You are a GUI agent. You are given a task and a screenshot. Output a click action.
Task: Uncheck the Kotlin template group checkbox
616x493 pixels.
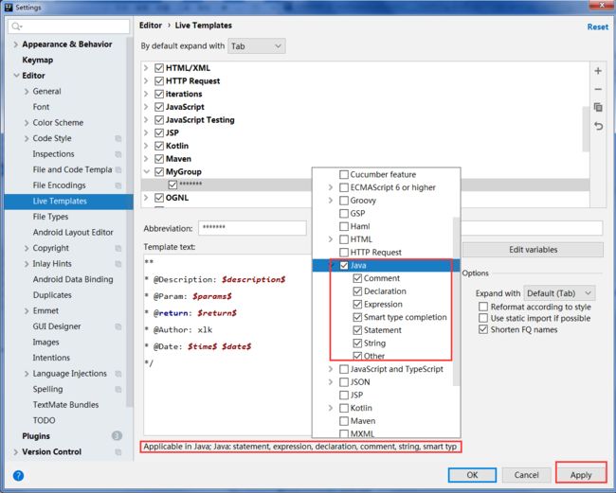[x=159, y=146]
